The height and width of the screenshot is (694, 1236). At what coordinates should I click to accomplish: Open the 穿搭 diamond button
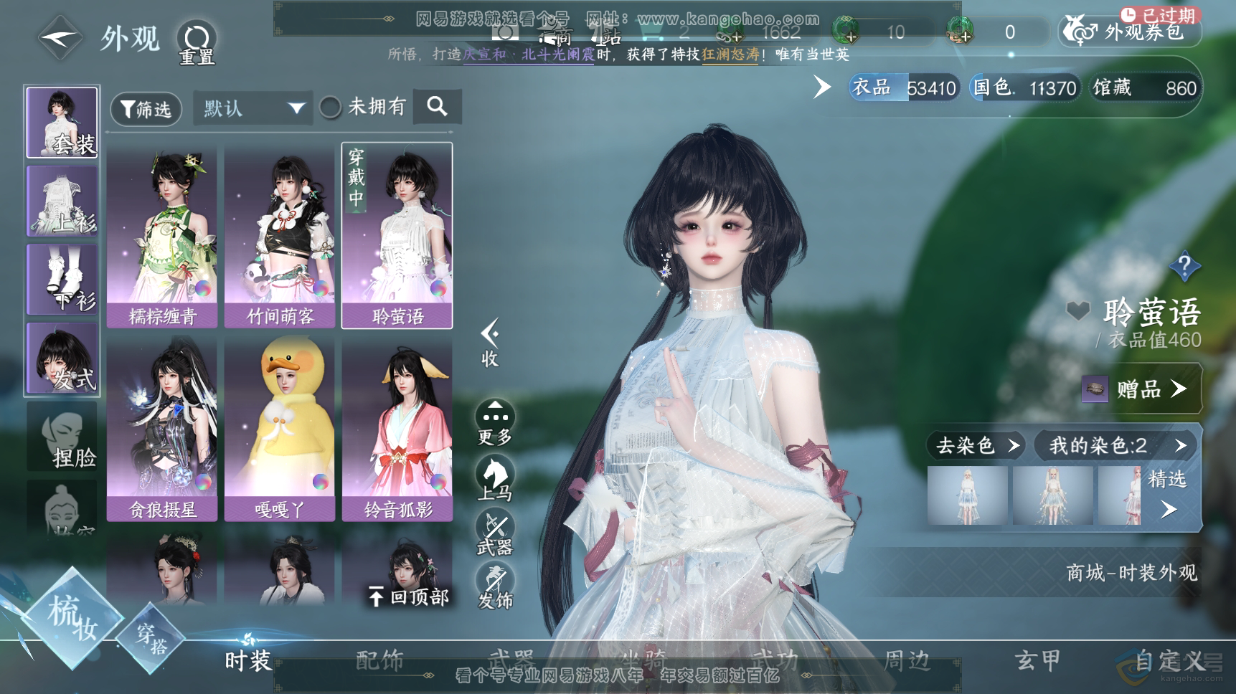(x=152, y=638)
